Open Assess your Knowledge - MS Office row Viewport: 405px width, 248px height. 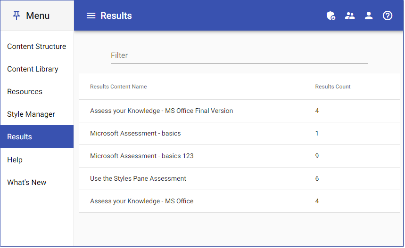[x=239, y=201]
